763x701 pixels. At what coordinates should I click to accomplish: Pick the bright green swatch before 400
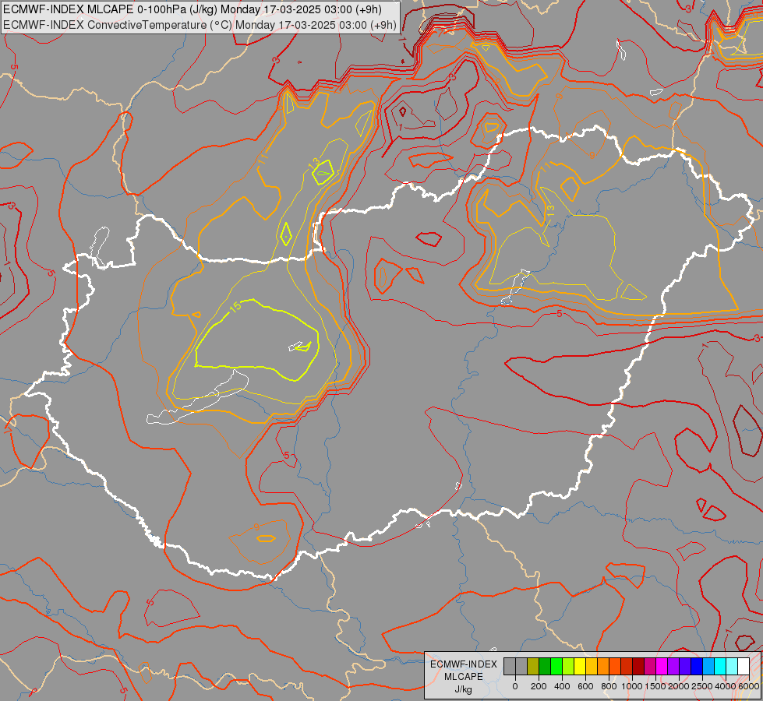point(556,667)
